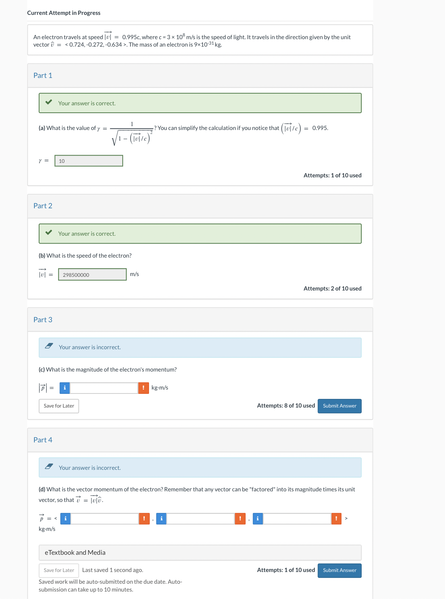The width and height of the screenshot is (445, 599).
Task: Click the info icon on the first vector component field
Action: coord(66,518)
